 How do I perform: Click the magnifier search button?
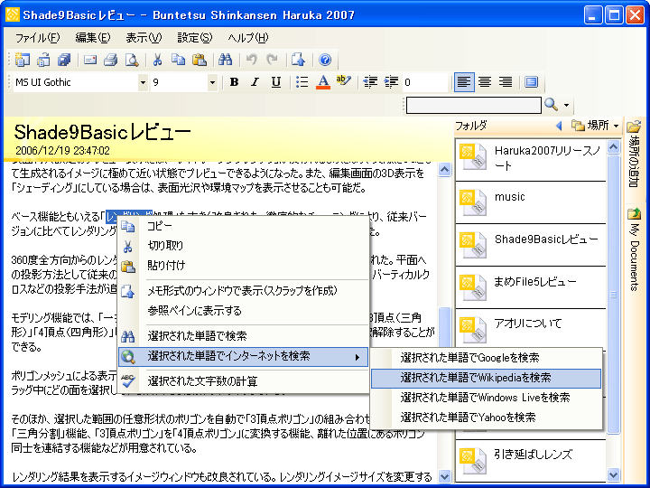pyautogui.click(x=551, y=105)
